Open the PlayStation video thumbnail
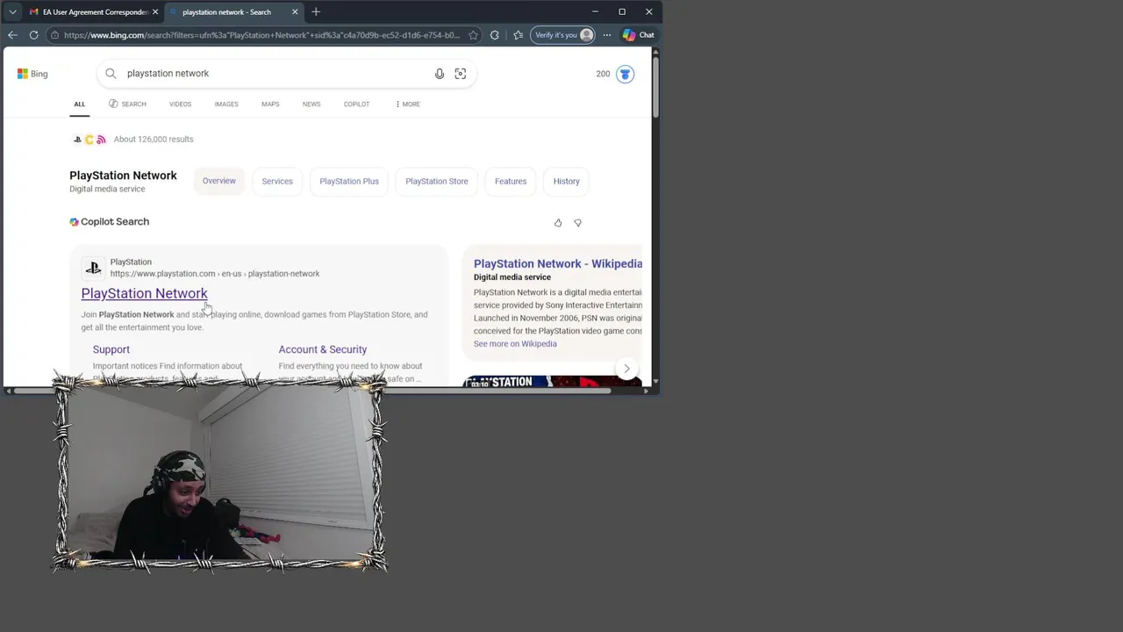Image resolution: width=1123 pixels, height=632 pixels. coord(553,382)
